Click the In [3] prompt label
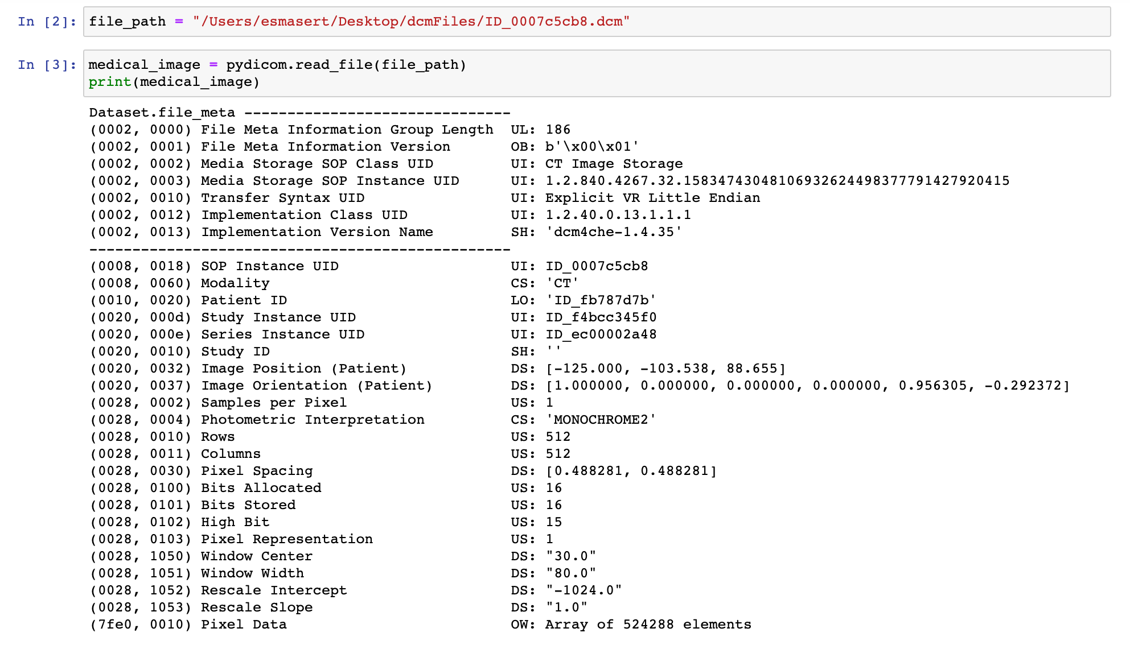This screenshot has width=1130, height=649. pyautogui.click(x=47, y=65)
